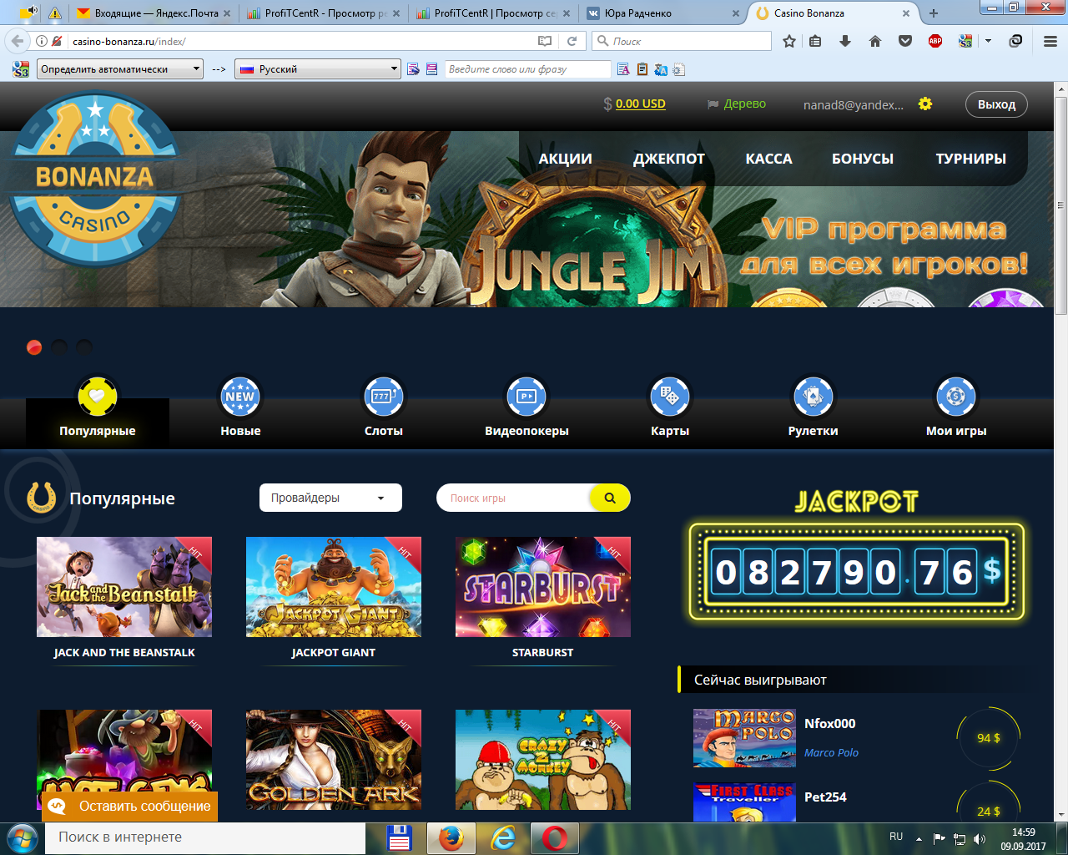This screenshot has height=855, width=1068.
Task: Select the red first banner slide dot
Action: 34,347
